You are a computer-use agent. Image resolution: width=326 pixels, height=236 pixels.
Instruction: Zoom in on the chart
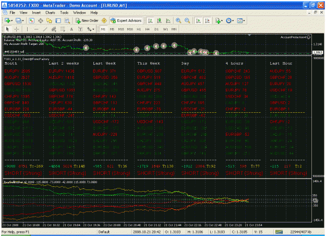click(x=178, y=20)
